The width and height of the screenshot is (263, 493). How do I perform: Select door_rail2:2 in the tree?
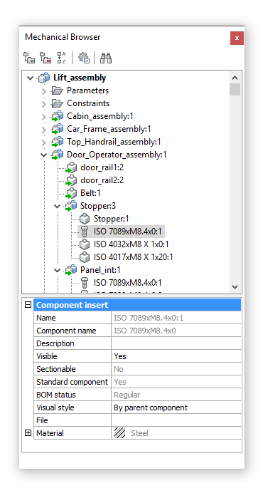[102, 180]
